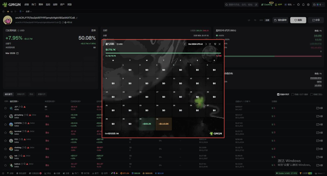This screenshot has height=176, width=327.
Task: Select the 30D time range
Action: point(261,20)
